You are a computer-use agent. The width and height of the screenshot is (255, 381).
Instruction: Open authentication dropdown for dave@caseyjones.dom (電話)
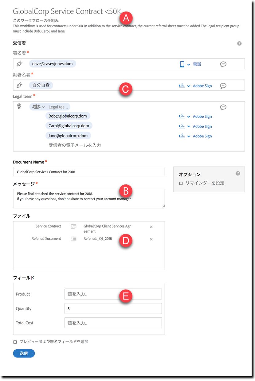click(x=189, y=64)
